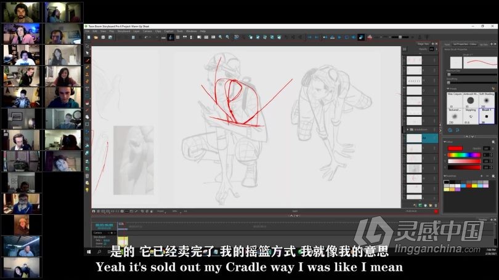This screenshot has height=280, width=499.
Task: Pick the yellow swatch
Action: point(474,186)
